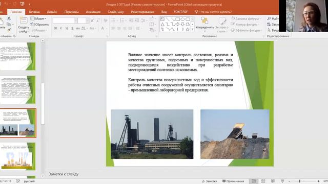Screen dimensions: 328x184
Task: Switch to reading view icon
Action: coord(273,181)
